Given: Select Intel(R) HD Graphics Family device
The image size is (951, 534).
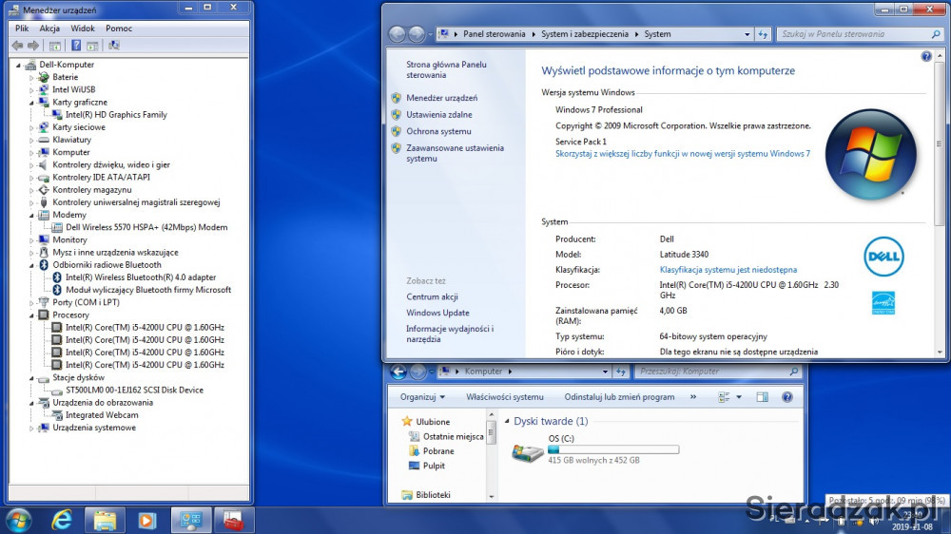Looking at the screenshot, I should click(x=116, y=115).
